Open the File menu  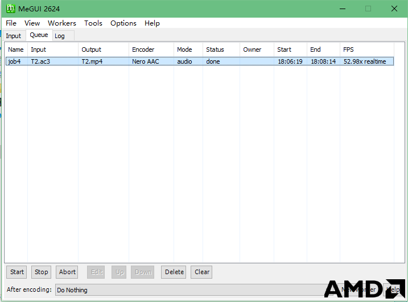coord(11,23)
